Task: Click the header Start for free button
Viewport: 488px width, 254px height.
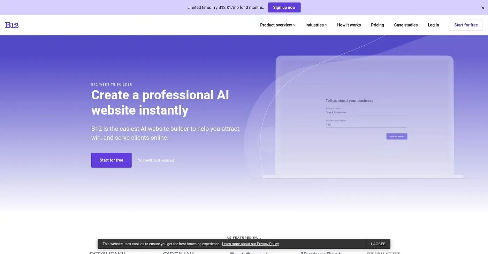Action: (466, 25)
